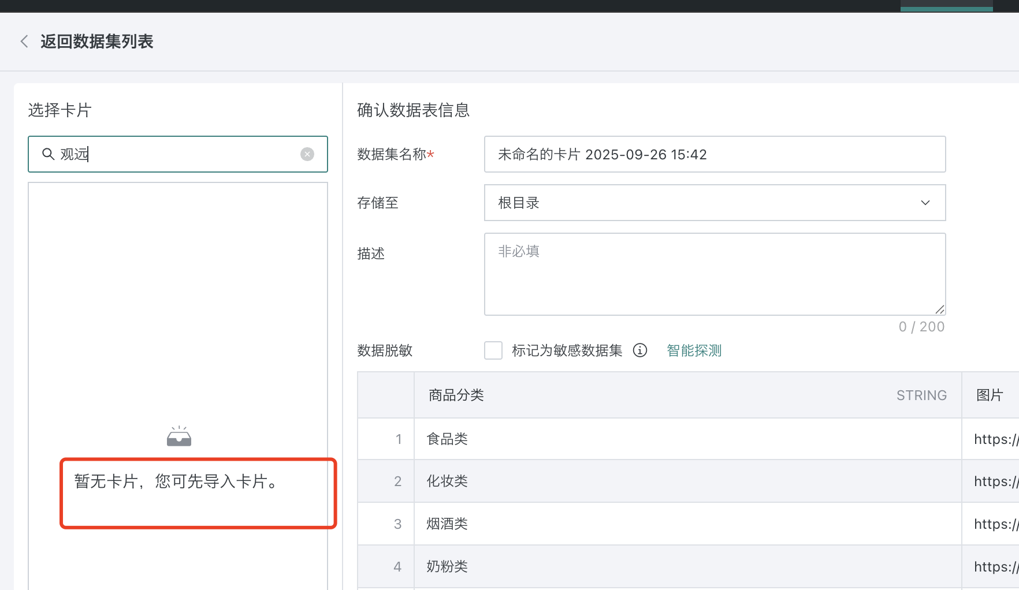Check 标记为敏感数据集 checkbox
This screenshot has height=590, width=1019.
tap(493, 350)
